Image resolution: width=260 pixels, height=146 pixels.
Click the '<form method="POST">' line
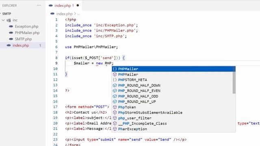point(87,107)
